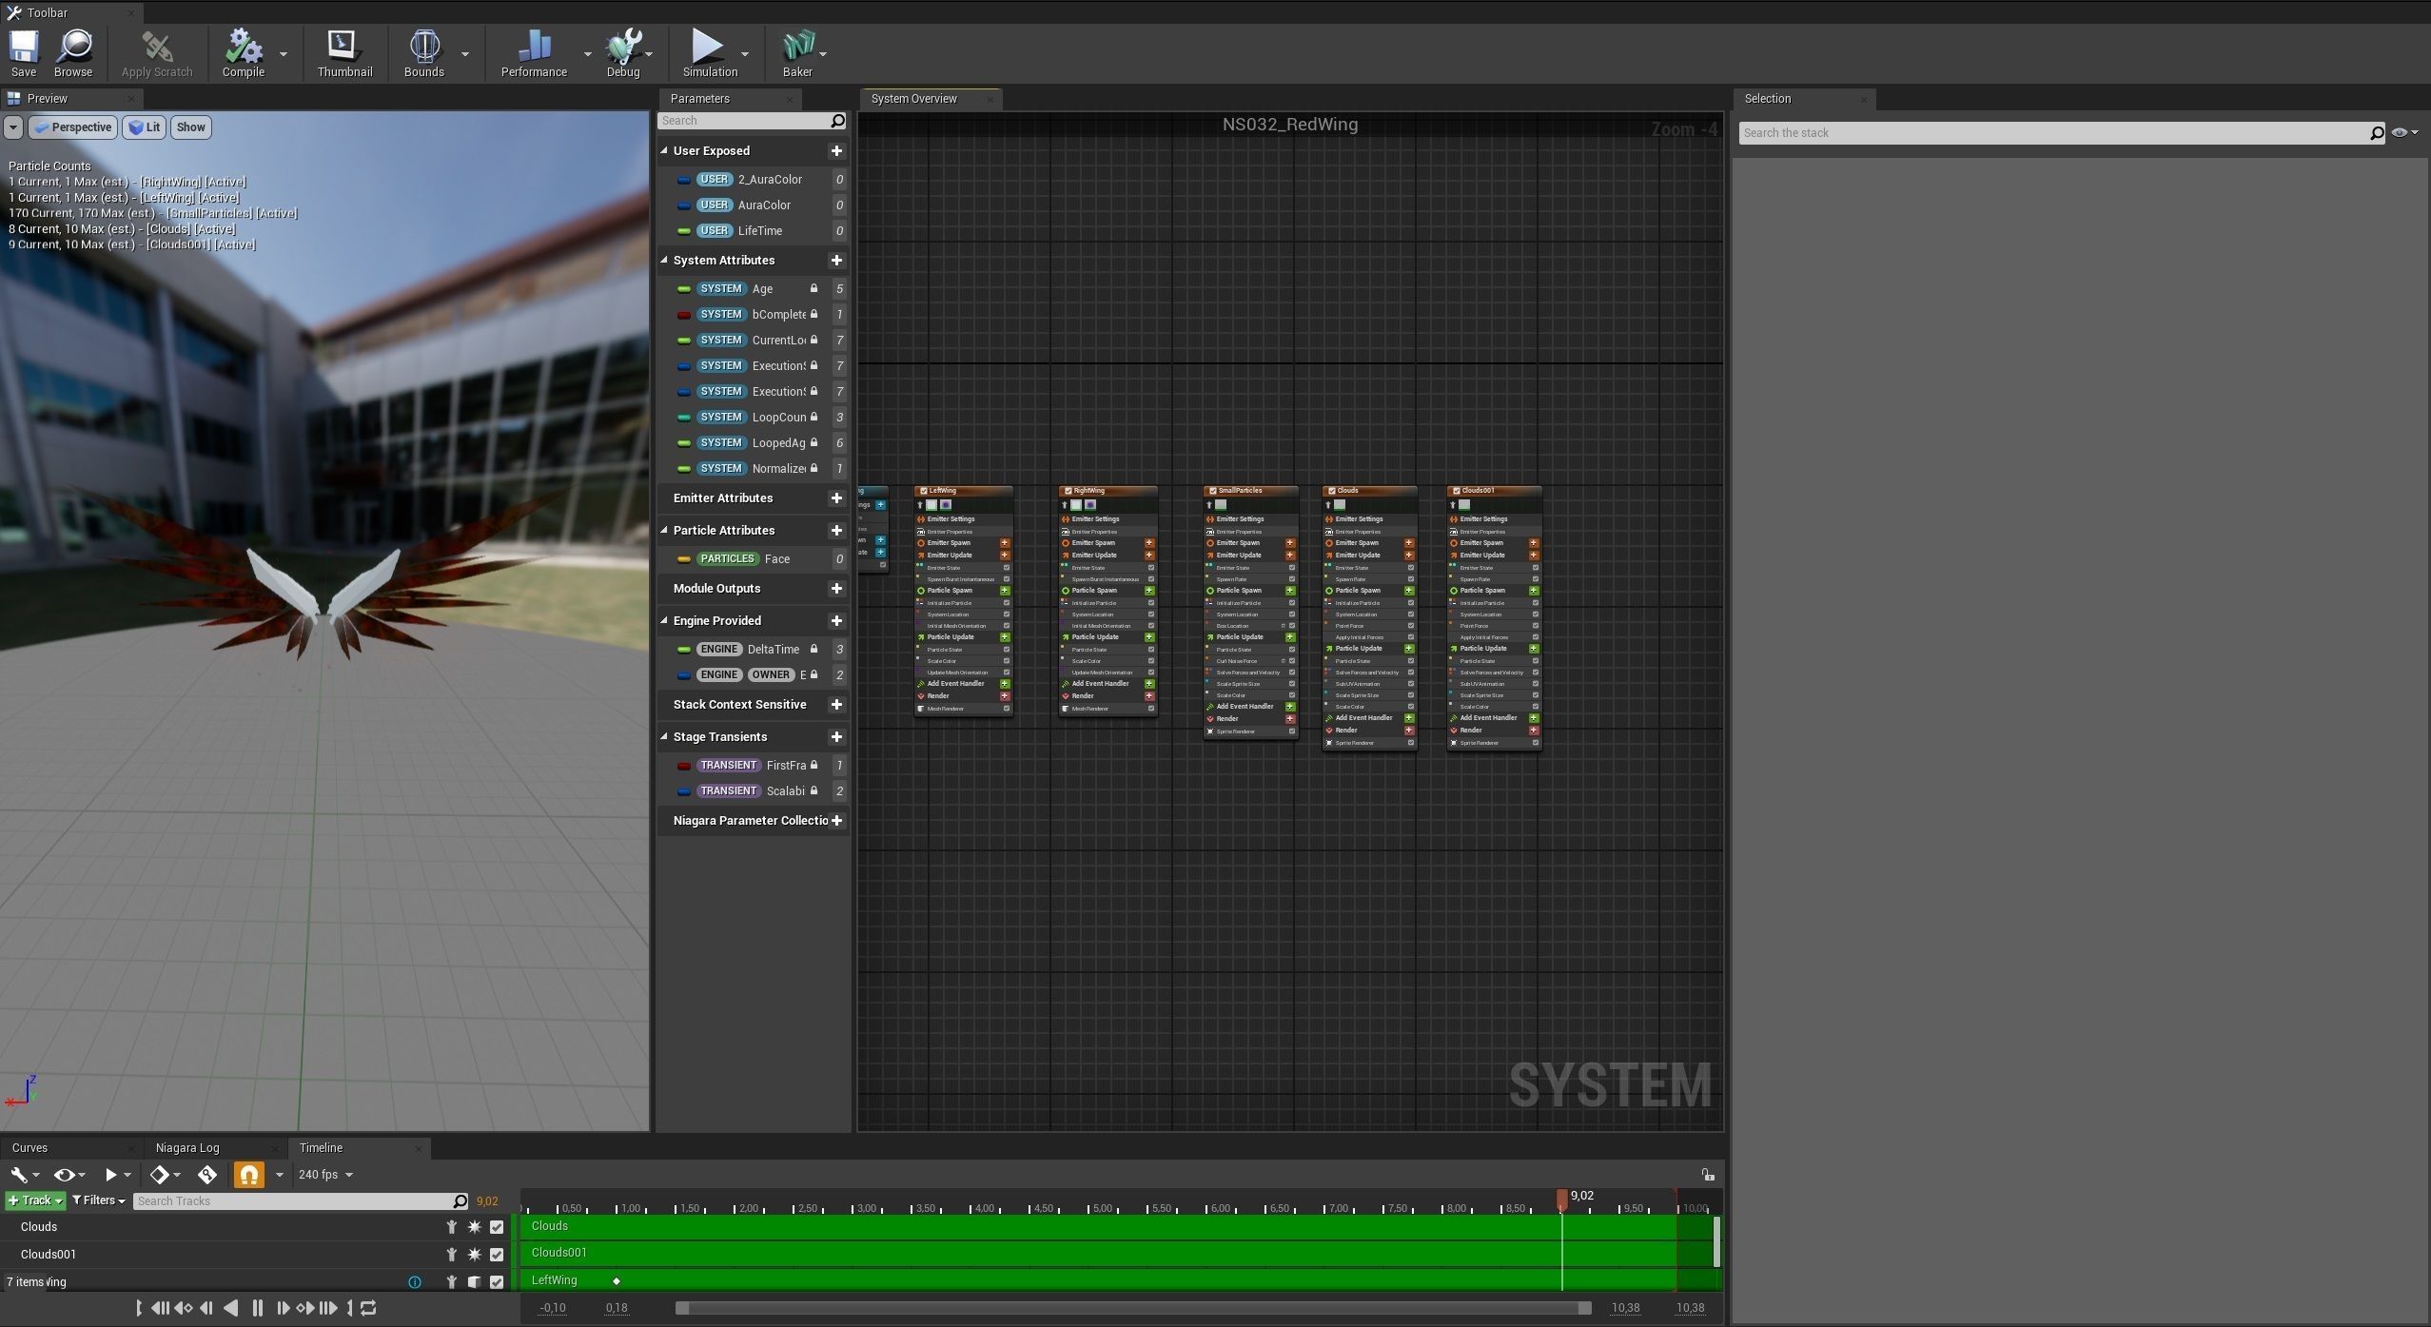Open the Filters dropdown in timeline

[99, 1200]
